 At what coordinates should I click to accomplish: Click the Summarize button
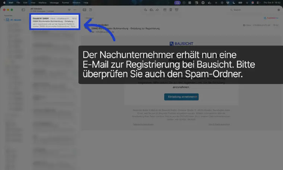pyautogui.click(x=271, y=18)
